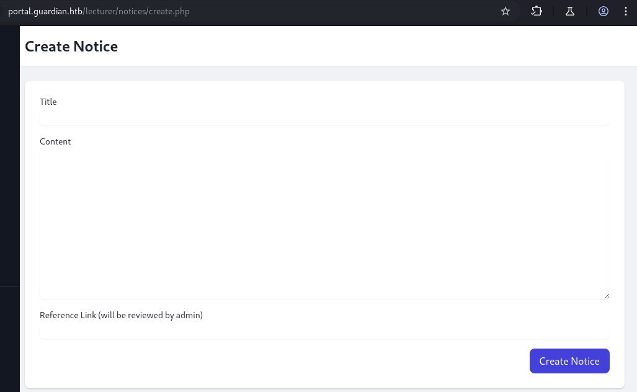Click the address bar URL text
637x392 pixels.
99,11
